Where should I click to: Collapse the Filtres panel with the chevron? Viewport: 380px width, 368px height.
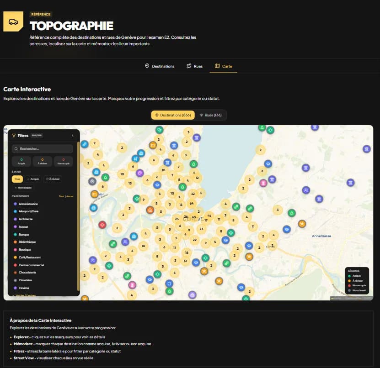click(x=73, y=136)
